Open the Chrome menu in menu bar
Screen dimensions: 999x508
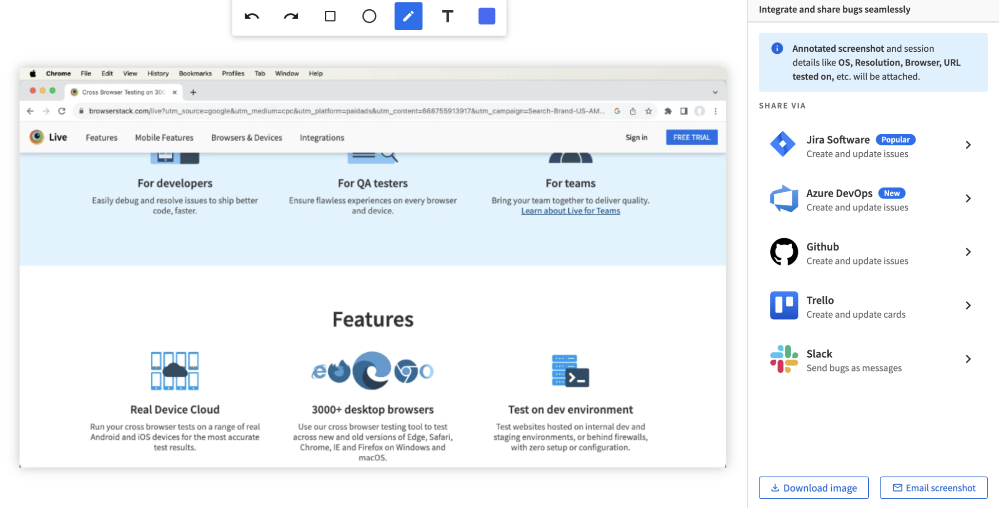pyautogui.click(x=58, y=73)
